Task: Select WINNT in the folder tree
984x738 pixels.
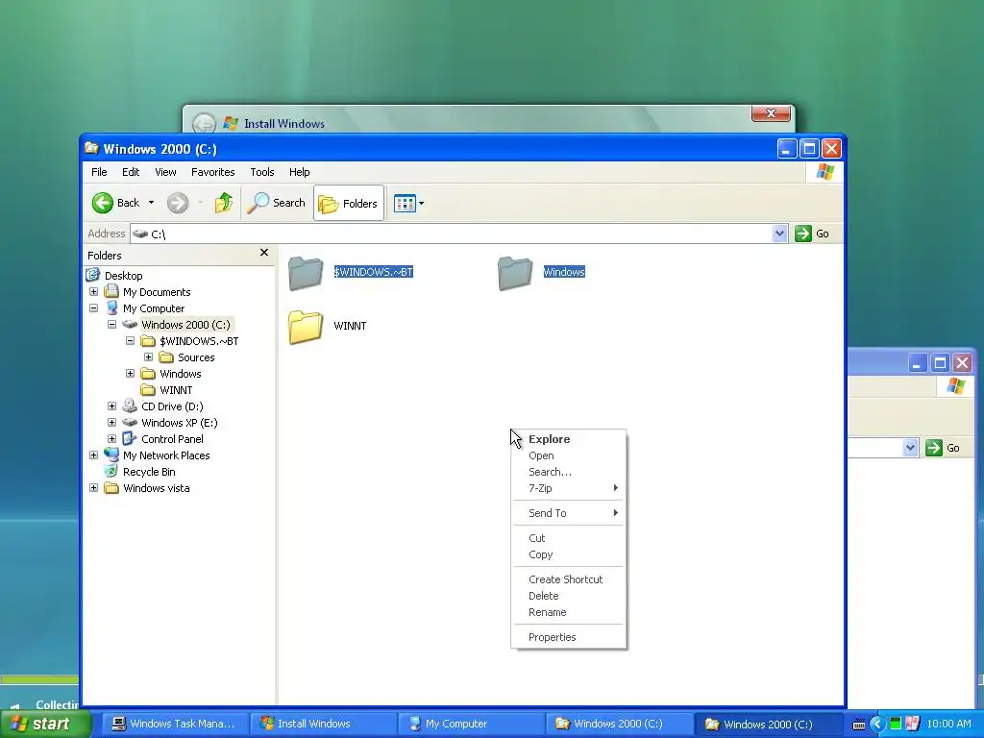Action: pyautogui.click(x=176, y=390)
